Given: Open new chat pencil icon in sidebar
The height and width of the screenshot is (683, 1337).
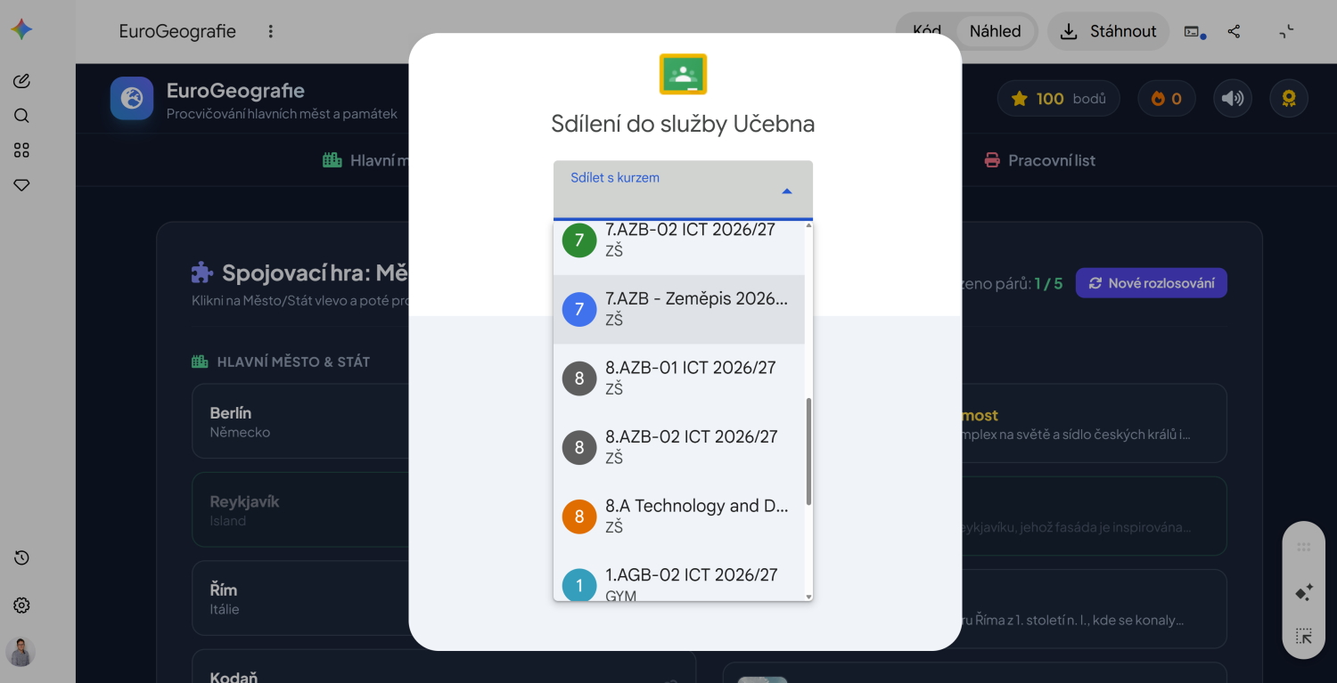Looking at the screenshot, I should click(21, 81).
